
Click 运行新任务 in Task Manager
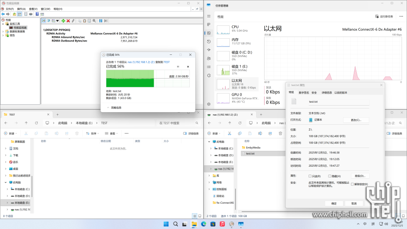(x=384, y=17)
